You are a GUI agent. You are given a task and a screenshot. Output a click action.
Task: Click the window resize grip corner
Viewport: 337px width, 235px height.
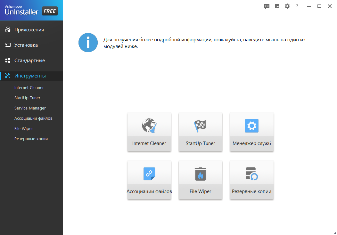[x=335, y=233]
